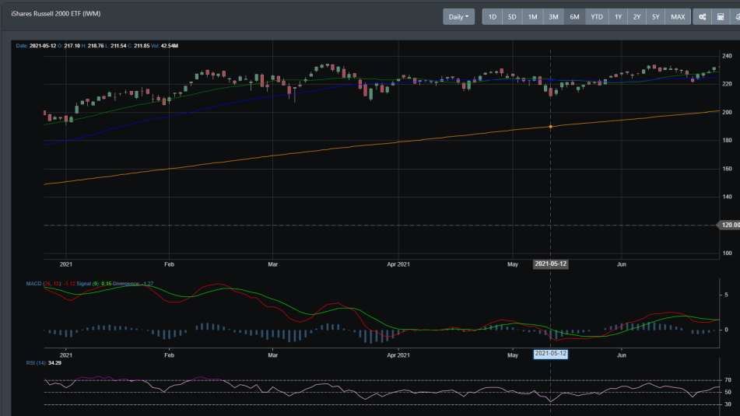This screenshot has height=416, width=740.
Task: Select the 3M time range
Action: click(x=553, y=17)
